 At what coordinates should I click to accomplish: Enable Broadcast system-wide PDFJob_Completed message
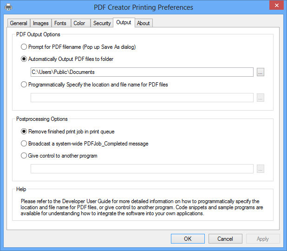(24, 144)
